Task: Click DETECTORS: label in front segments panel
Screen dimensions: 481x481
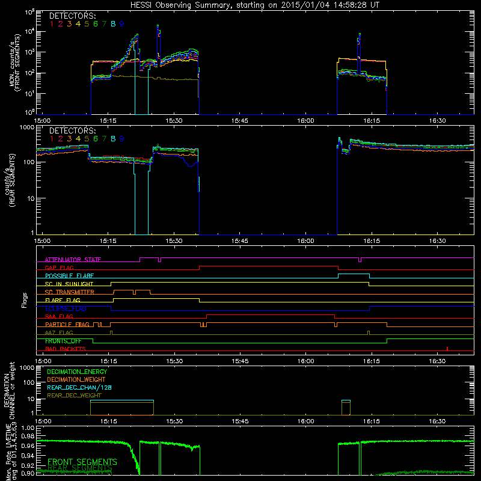Action: (72, 16)
